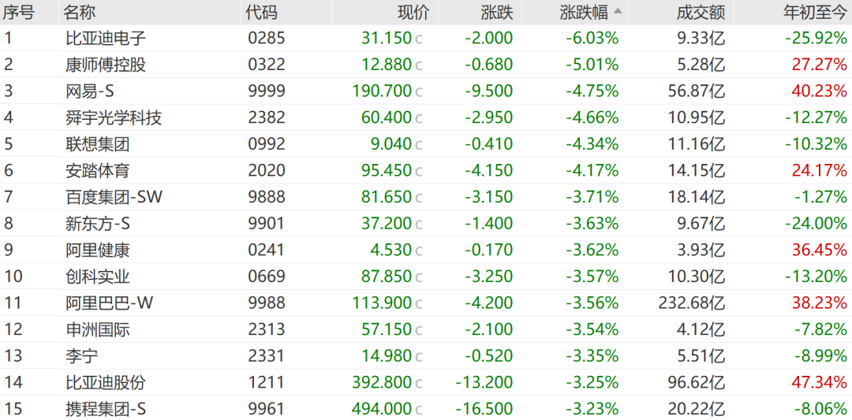Click the 'c' marker beside price 494.000
The image size is (852, 420).
[419, 410]
